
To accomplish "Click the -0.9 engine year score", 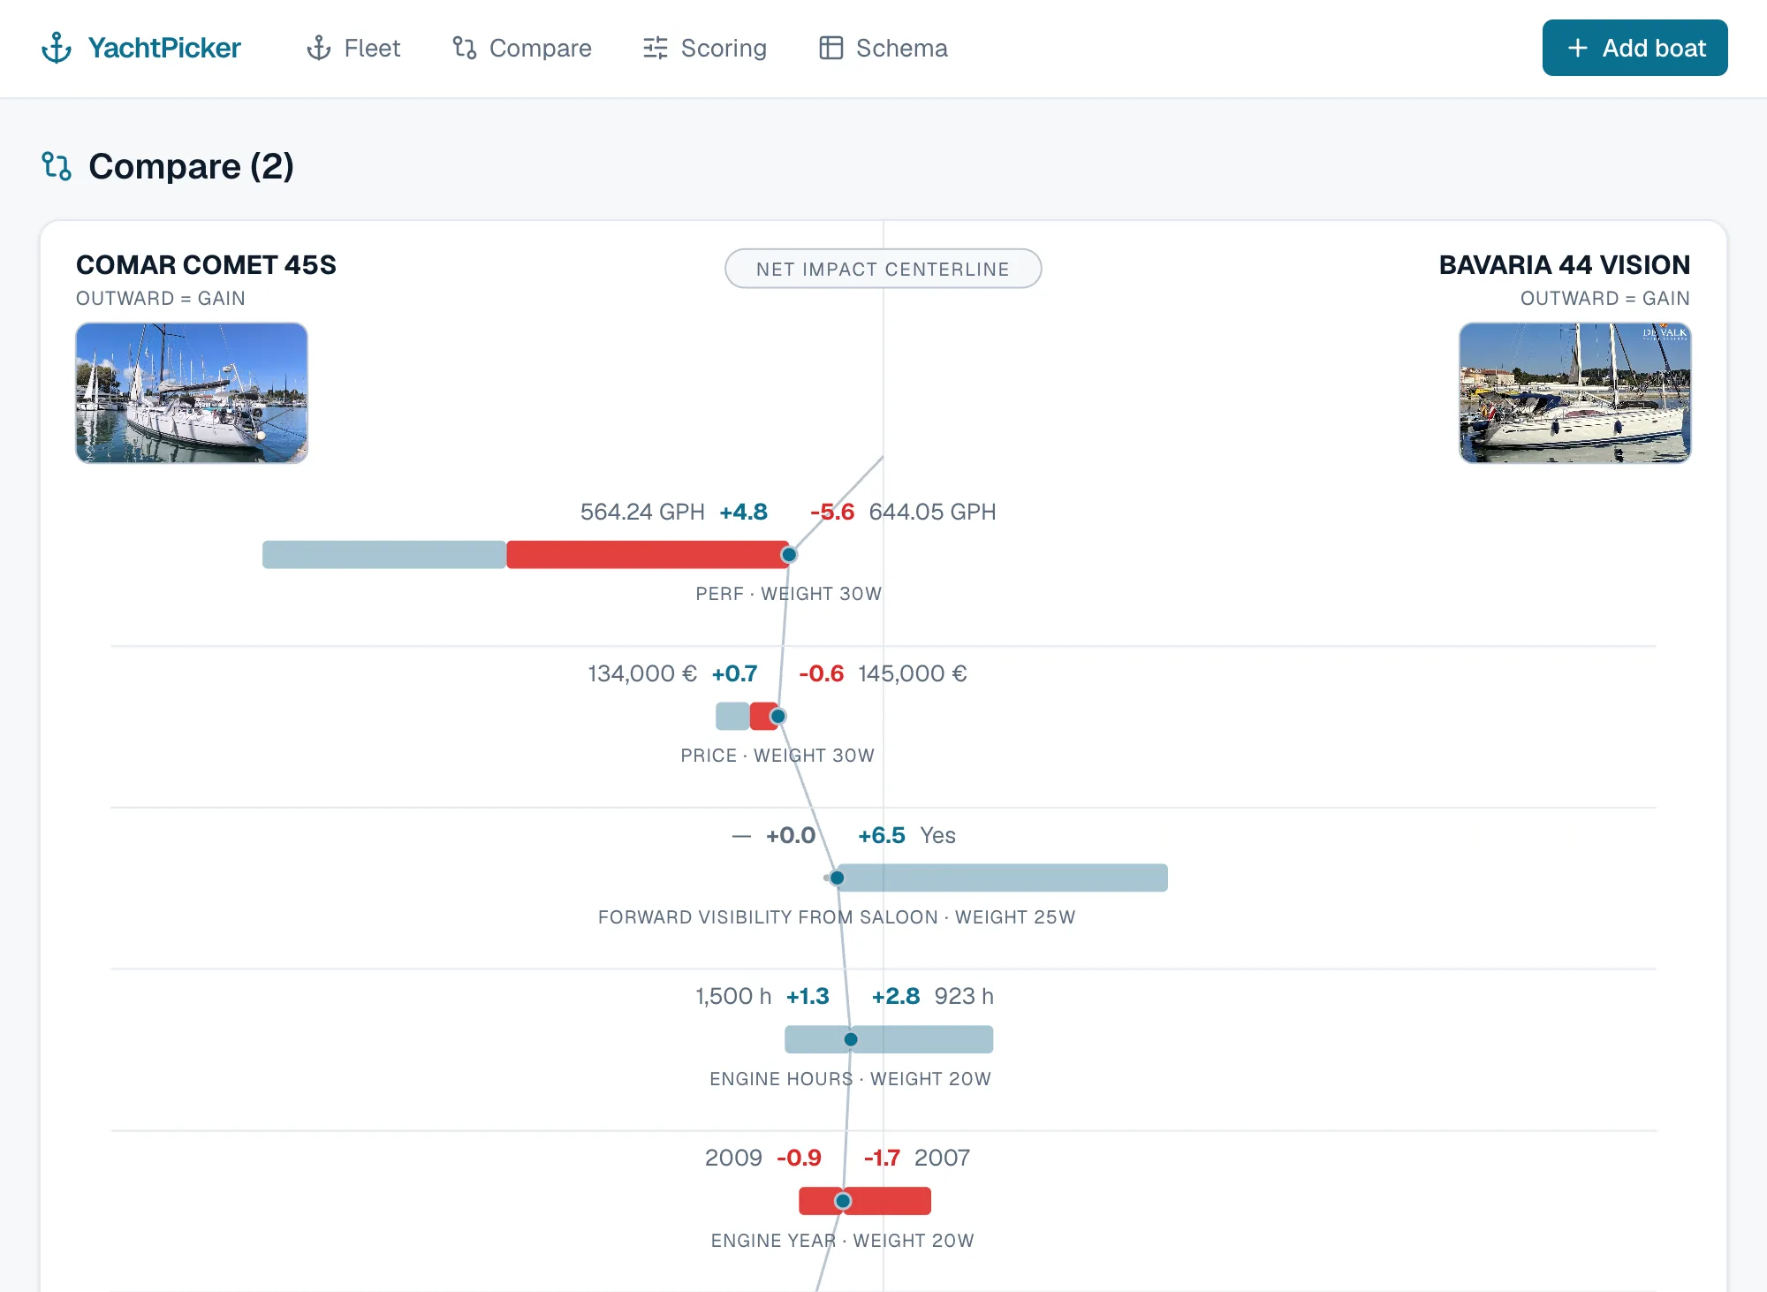I will 799,1158.
